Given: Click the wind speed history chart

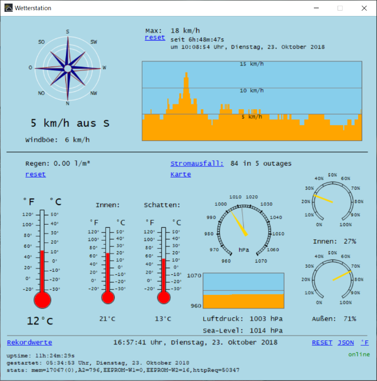Looking at the screenshot, I should [x=252, y=101].
